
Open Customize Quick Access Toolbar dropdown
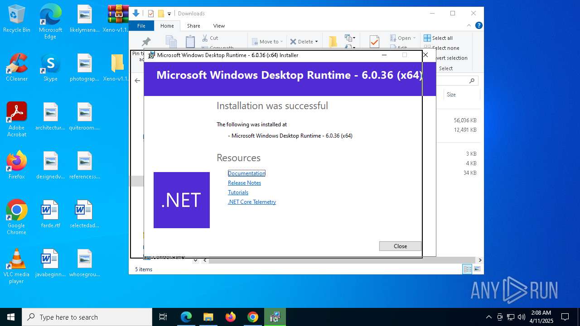[169, 14]
